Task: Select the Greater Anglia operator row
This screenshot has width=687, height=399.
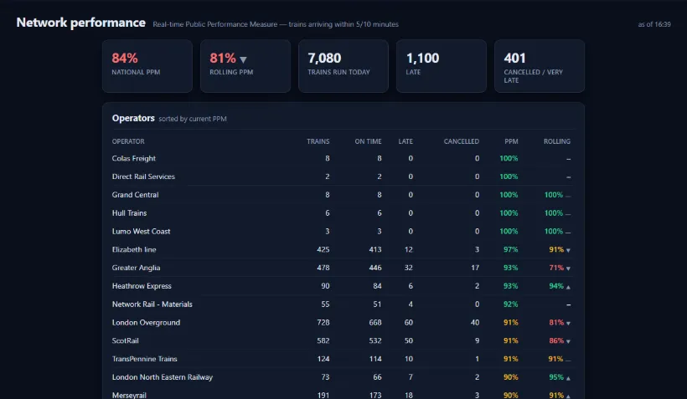Action: point(343,268)
